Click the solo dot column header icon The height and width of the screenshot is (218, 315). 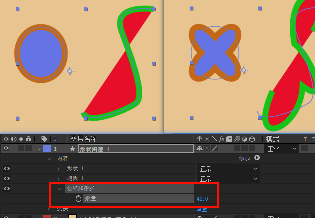click(x=21, y=139)
